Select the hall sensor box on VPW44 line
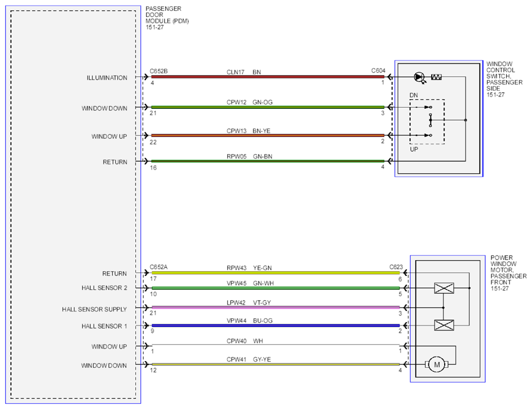 (444, 325)
